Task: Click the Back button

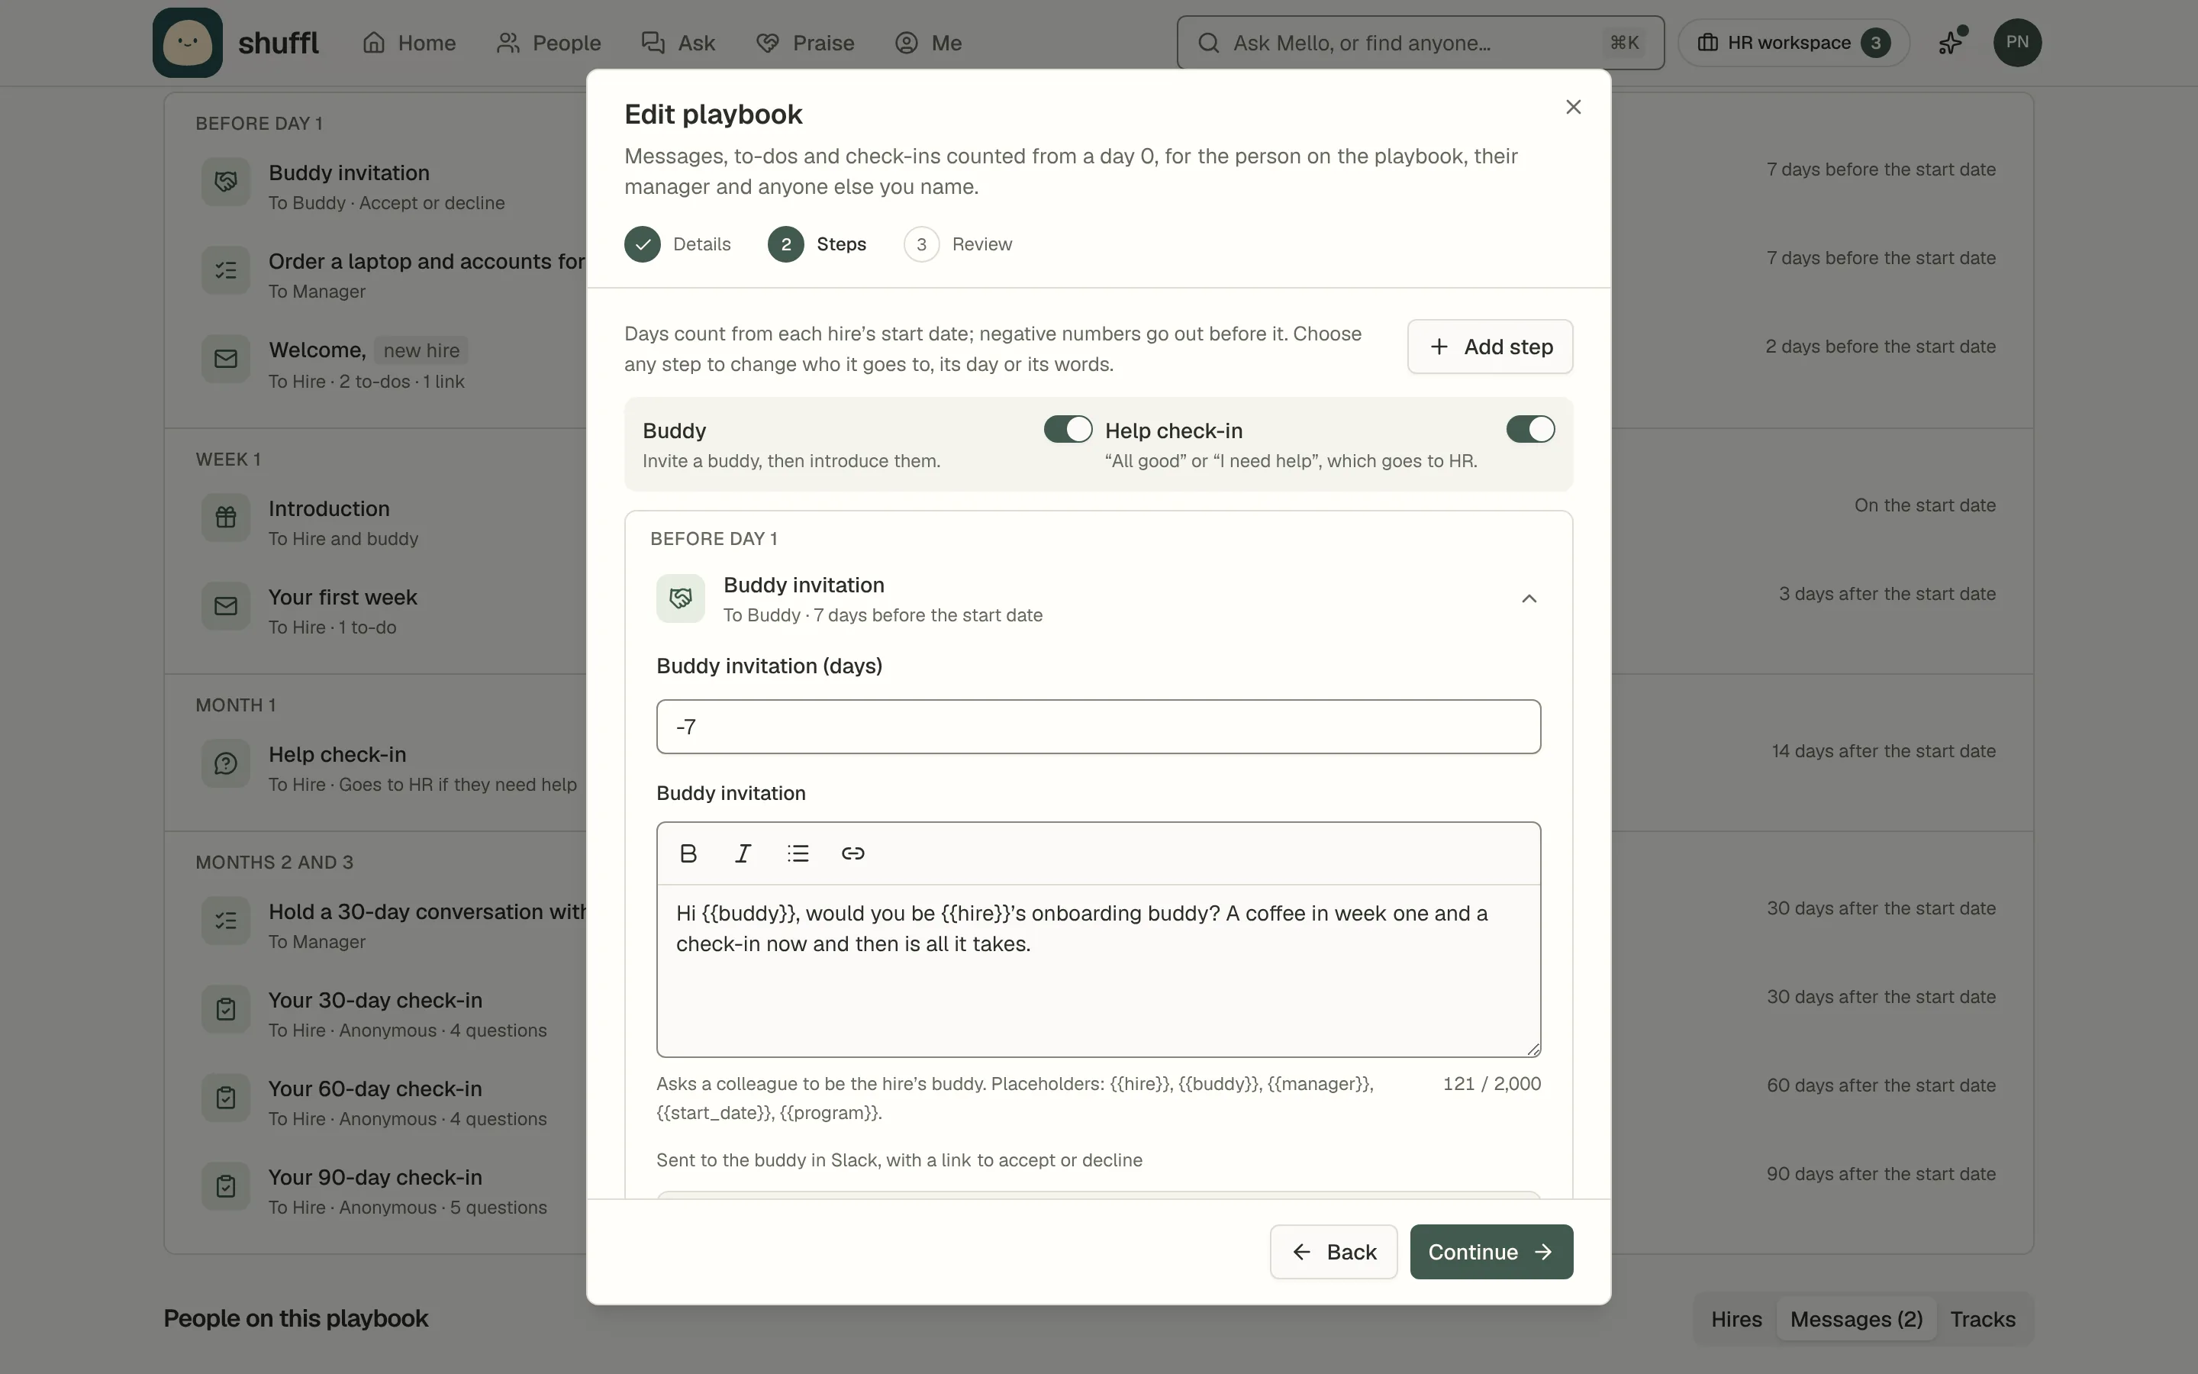Action: [x=1333, y=1252]
